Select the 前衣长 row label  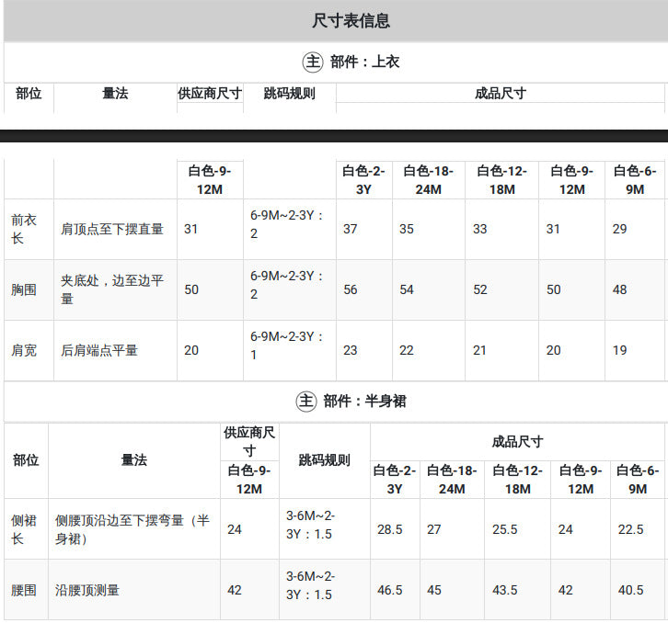[24, 229]
